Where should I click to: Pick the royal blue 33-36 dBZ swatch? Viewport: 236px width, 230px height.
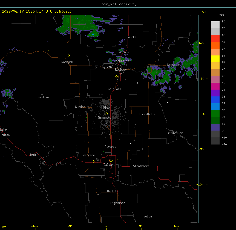[215, 100]
